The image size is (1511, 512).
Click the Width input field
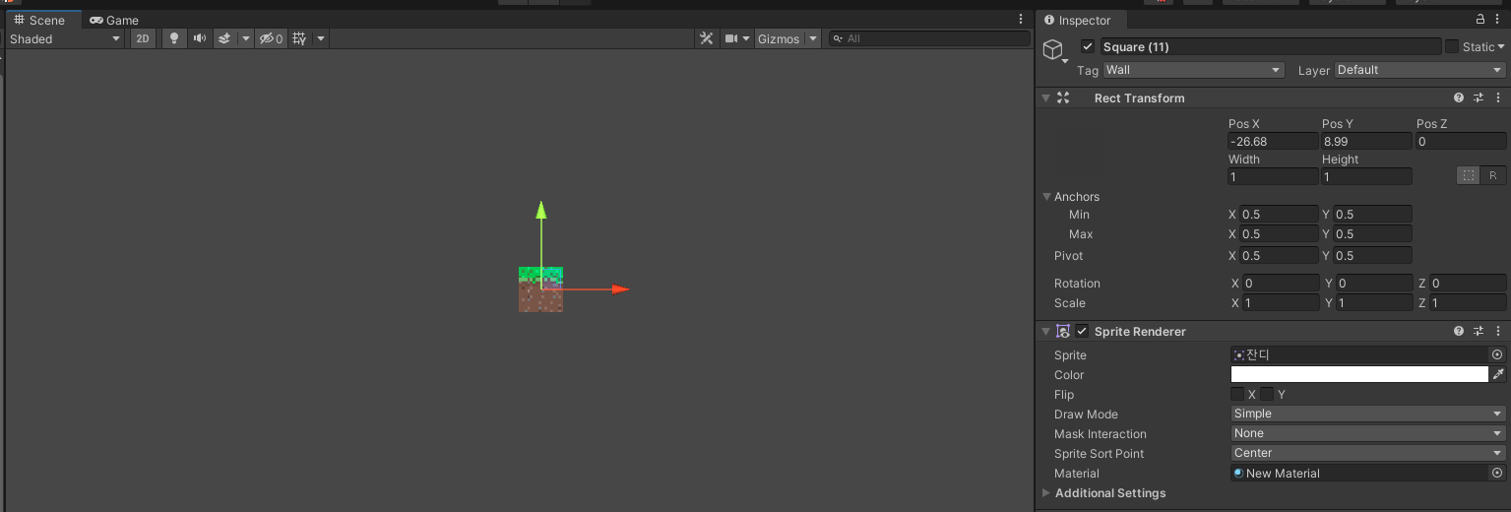[1273, 176]
